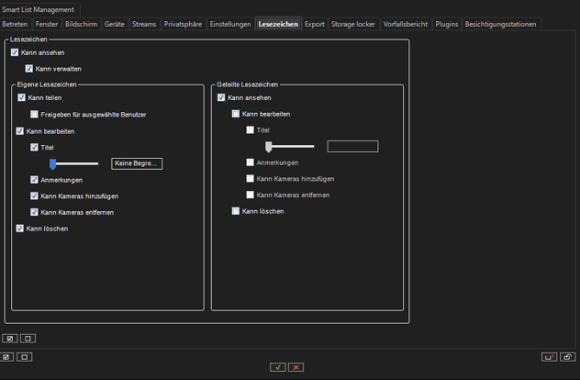580x380 pixels.
Task: Switch to the Einstellungen tab
Action: coord(230,24)
